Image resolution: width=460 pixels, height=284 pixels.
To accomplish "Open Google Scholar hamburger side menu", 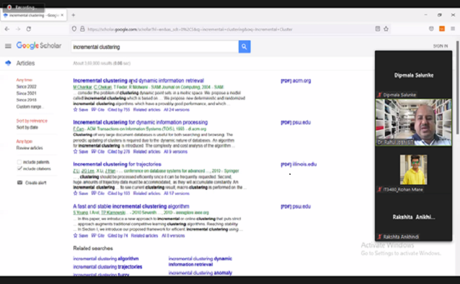I will pyautogui.click(x=8, y=46).
